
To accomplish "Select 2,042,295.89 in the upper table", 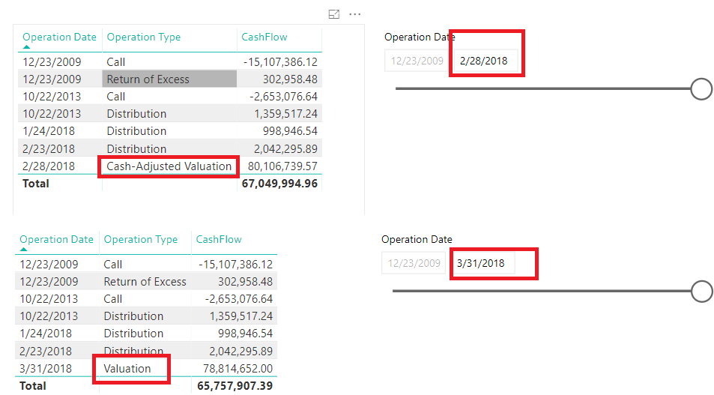I will (285, 149).
